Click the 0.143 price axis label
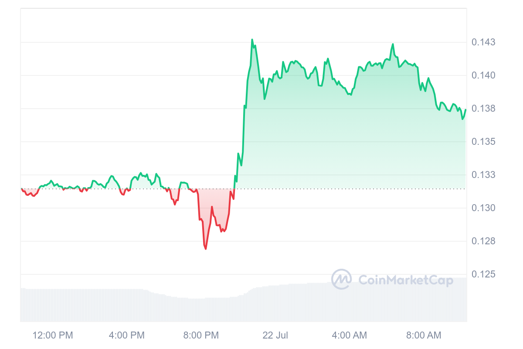 (x=483, y=42)
